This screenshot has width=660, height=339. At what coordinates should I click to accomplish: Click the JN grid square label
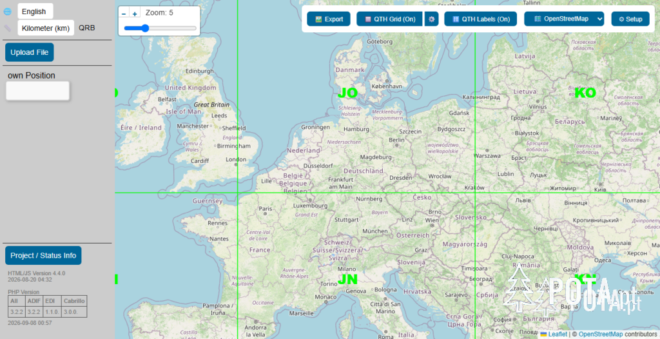point(347,279)
